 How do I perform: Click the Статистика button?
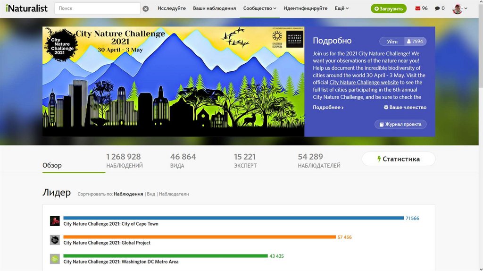[398, 159]
